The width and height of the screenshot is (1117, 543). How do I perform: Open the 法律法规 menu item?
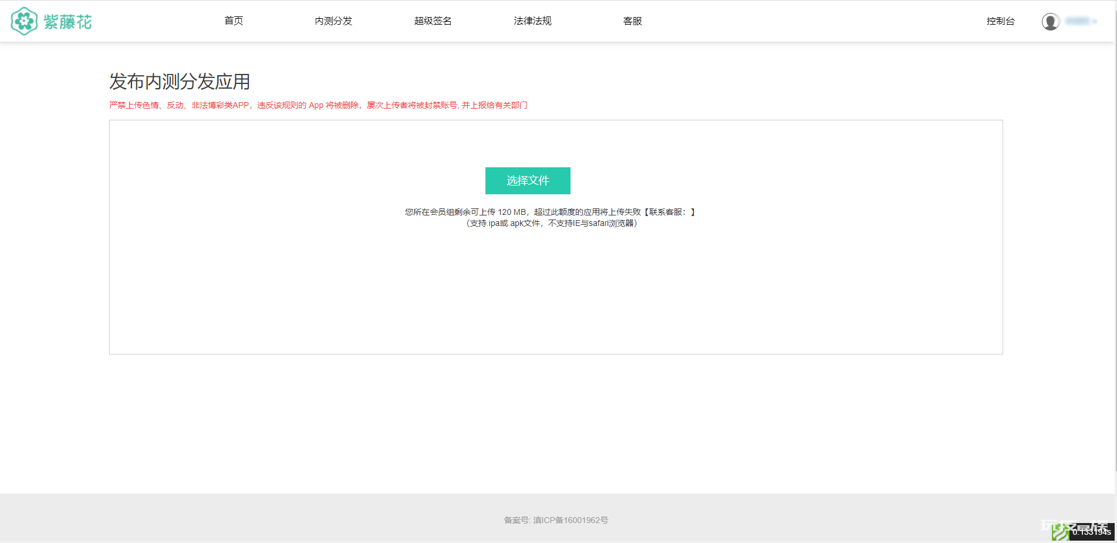point(533,21)
